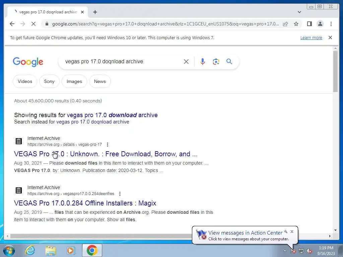Open the Windows Start menu
Viewport: 343px width, 257px height.
(9, 250)
